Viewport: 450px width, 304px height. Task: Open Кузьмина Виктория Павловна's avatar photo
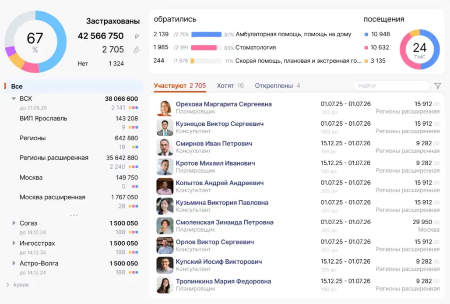[165, 206]
